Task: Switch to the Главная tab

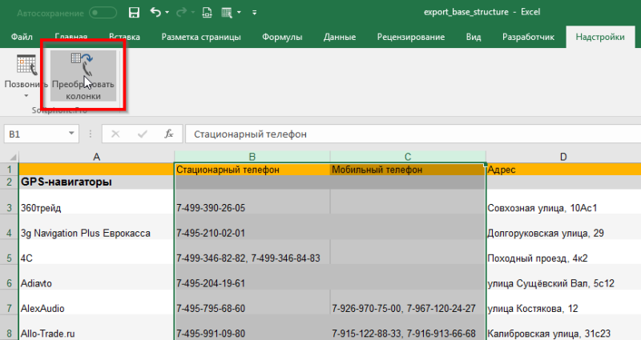Action: click(71, 37)
